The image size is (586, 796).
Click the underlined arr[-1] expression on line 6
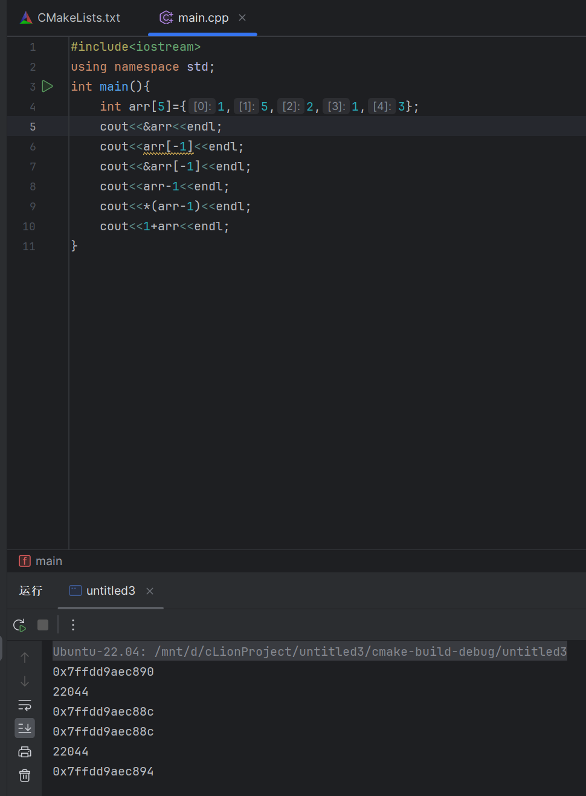pyautogui.click(x=169, y=146)
